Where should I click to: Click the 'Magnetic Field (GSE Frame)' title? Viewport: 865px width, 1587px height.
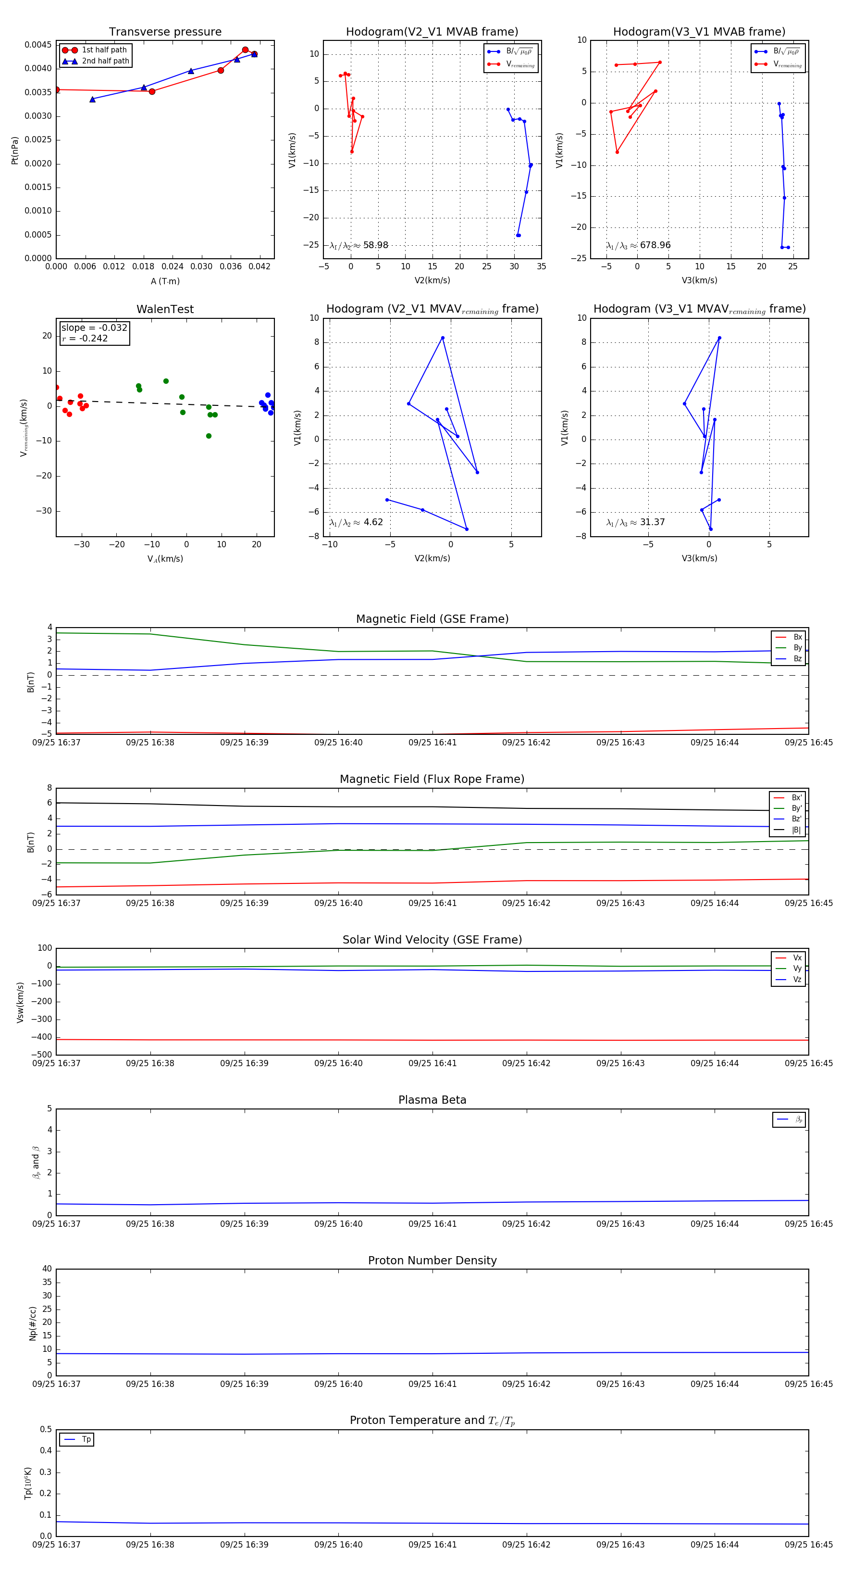[x=432, y=619]
